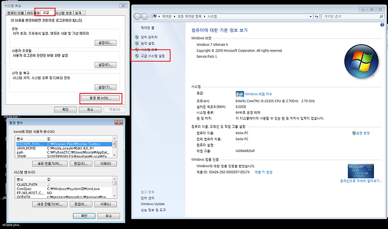Open the Windows Update link
Screen dimensions: 388x229
[x=153, y=204]
